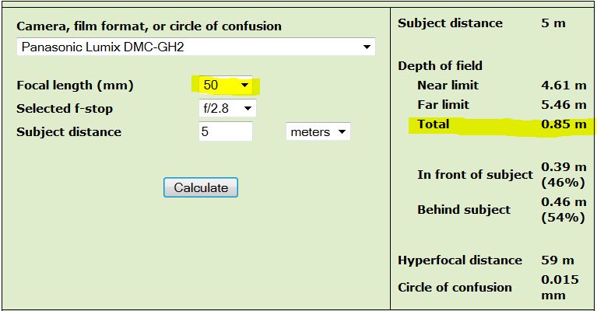Click the 'Focal length (mm)' label
Image resolution: width=597 pixels, height=311 pixels.
point(75,85)
